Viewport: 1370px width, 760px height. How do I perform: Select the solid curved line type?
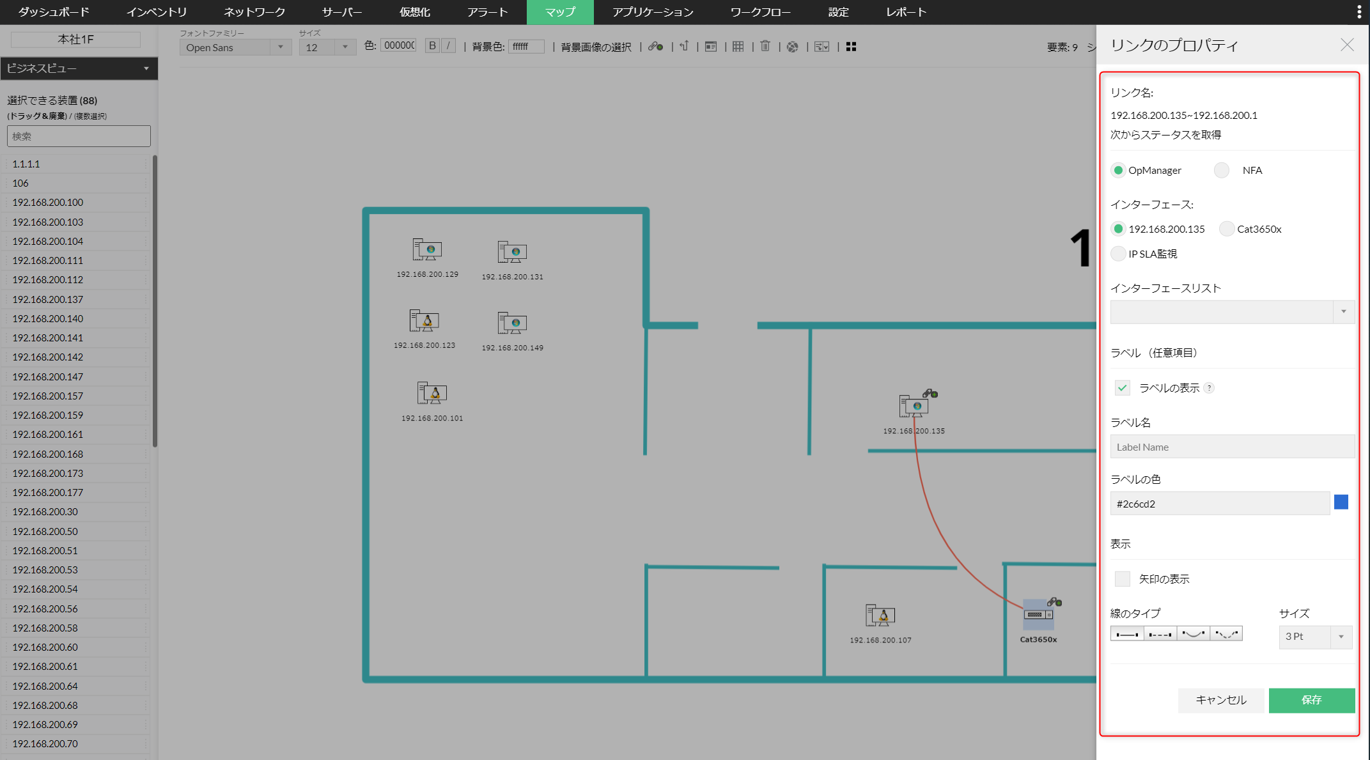coord(1193,634)
